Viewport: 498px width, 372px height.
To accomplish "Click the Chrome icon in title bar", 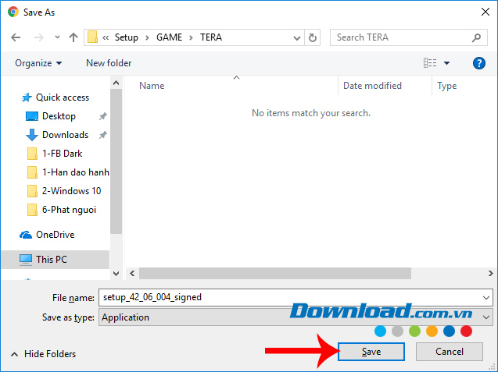I will click(13, 12).
